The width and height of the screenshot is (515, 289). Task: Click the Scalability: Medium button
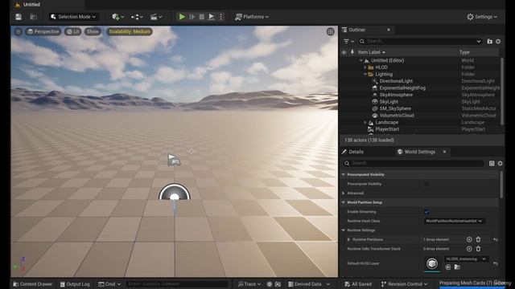(130, 31)
